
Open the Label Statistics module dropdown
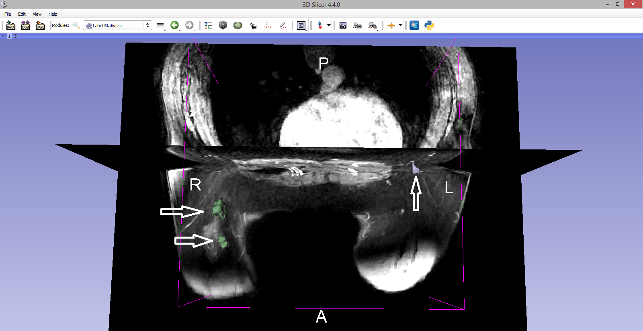[x=117, y=25]
